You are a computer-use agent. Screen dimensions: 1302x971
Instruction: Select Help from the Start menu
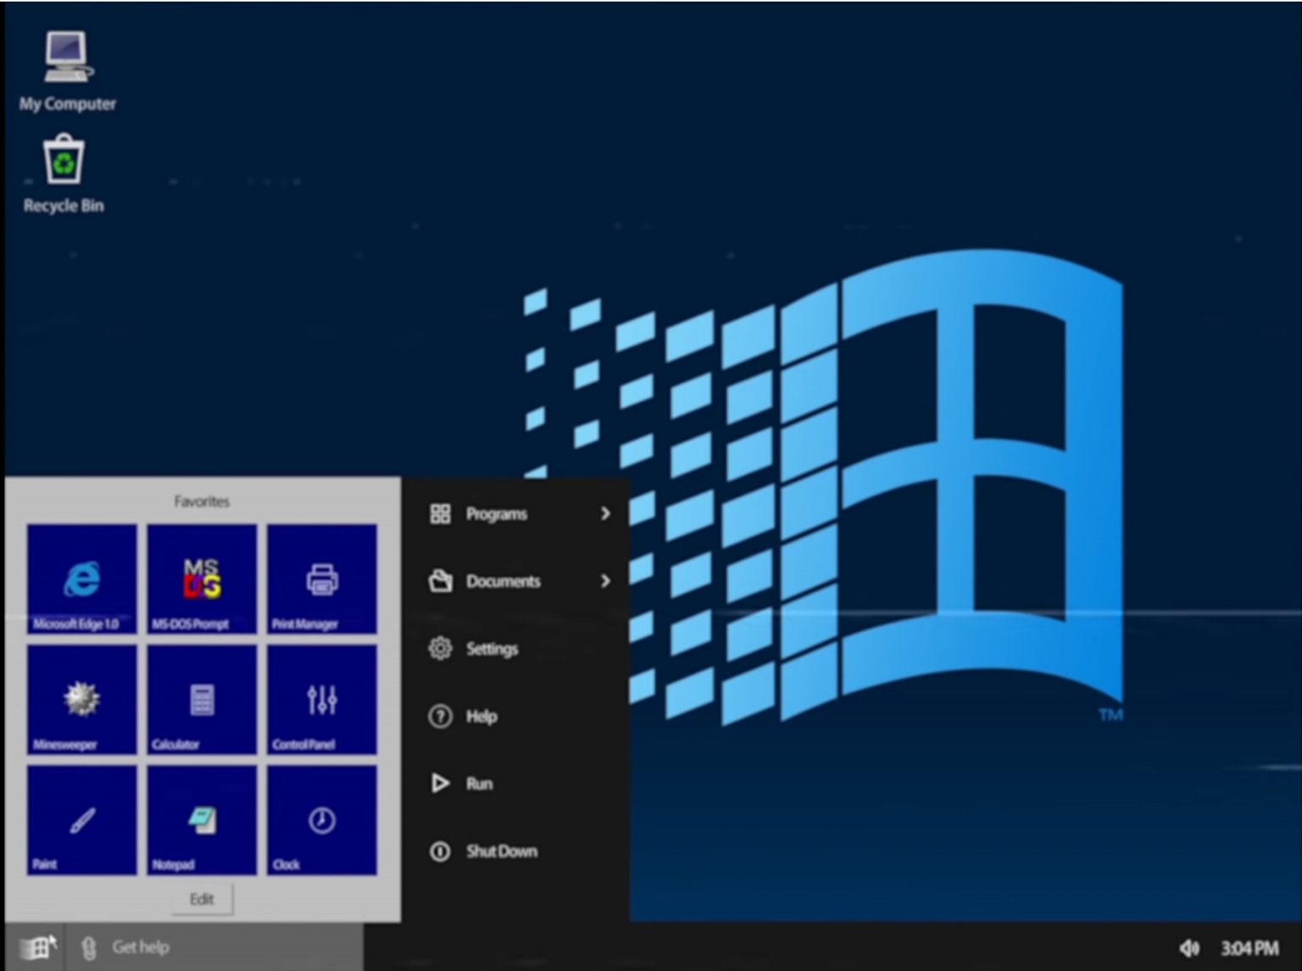pos(481,716)
